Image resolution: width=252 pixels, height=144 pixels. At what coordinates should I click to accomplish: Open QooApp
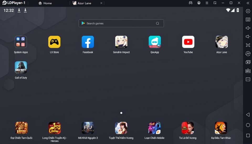pos(155,42)
